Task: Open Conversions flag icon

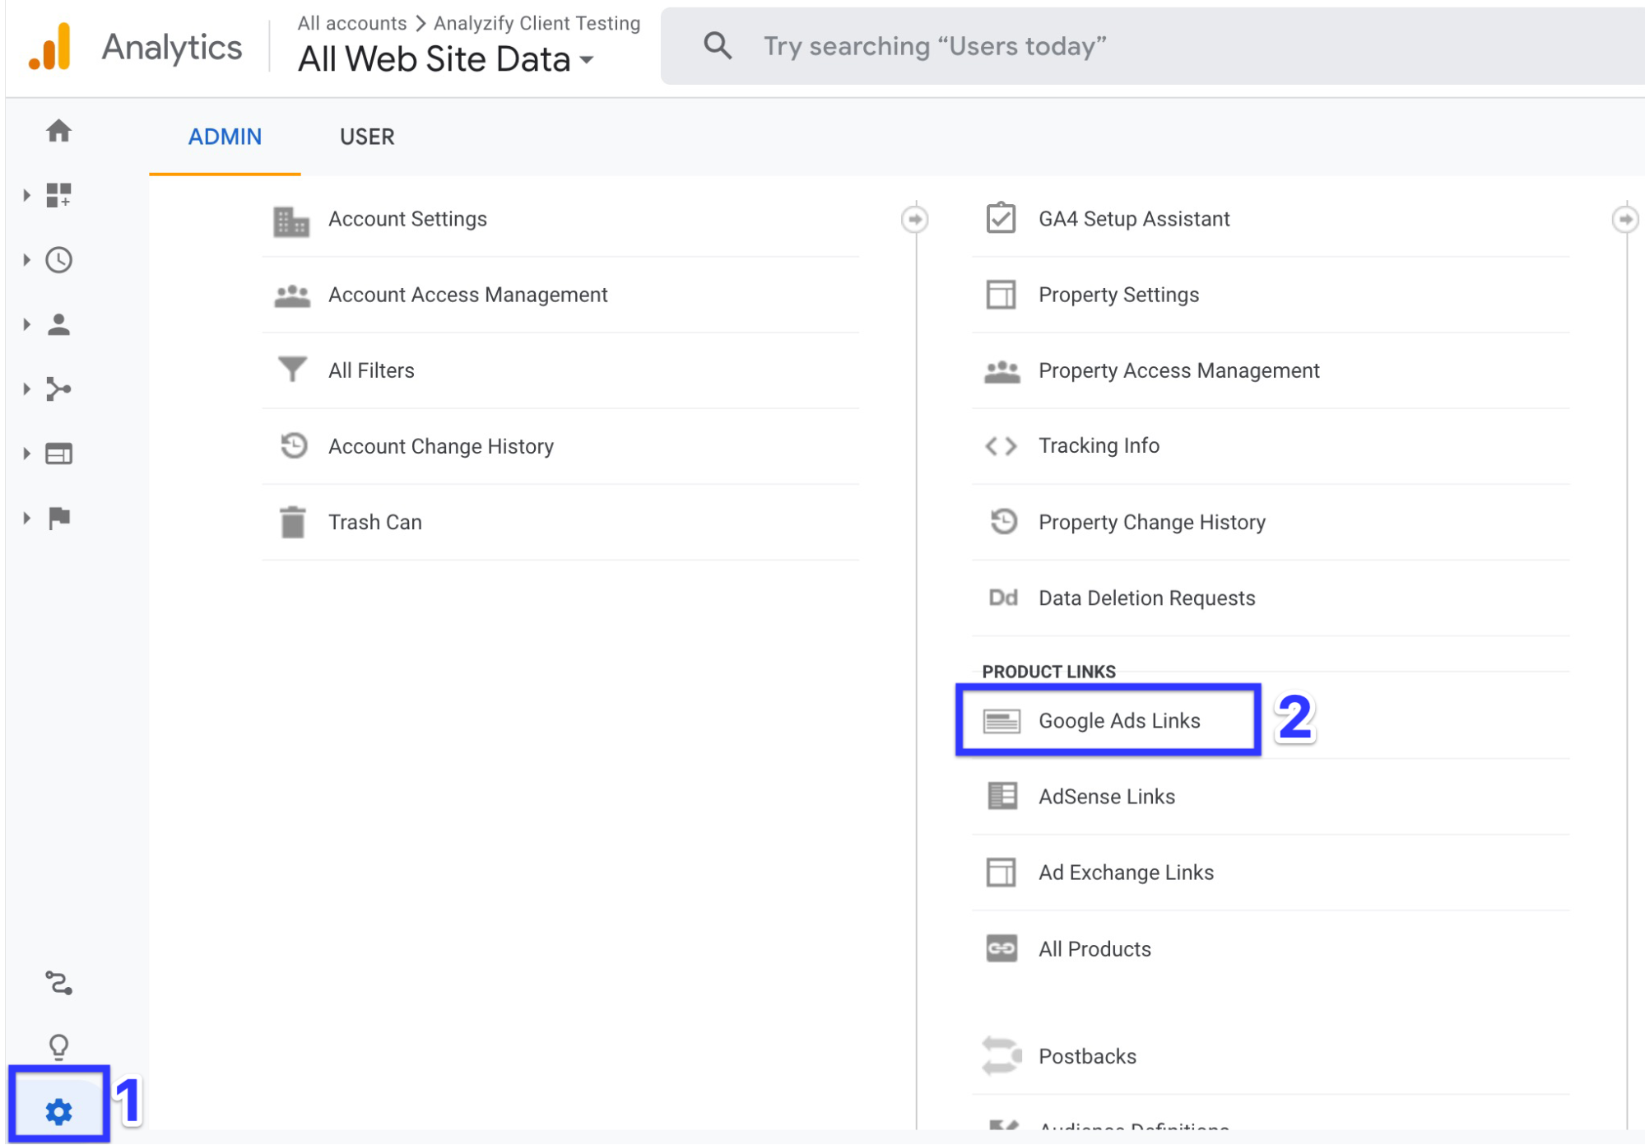Action: point(58,518)
